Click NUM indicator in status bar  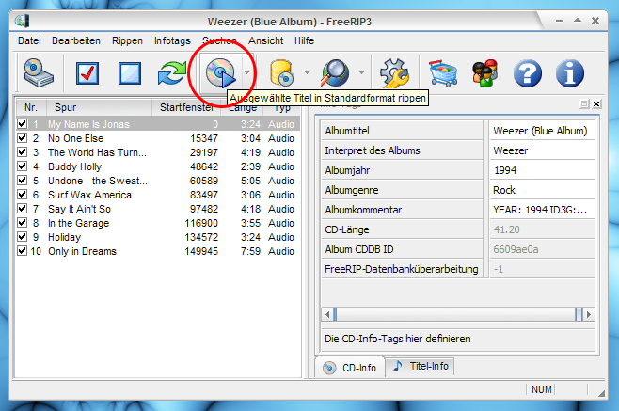pos(542,389)
